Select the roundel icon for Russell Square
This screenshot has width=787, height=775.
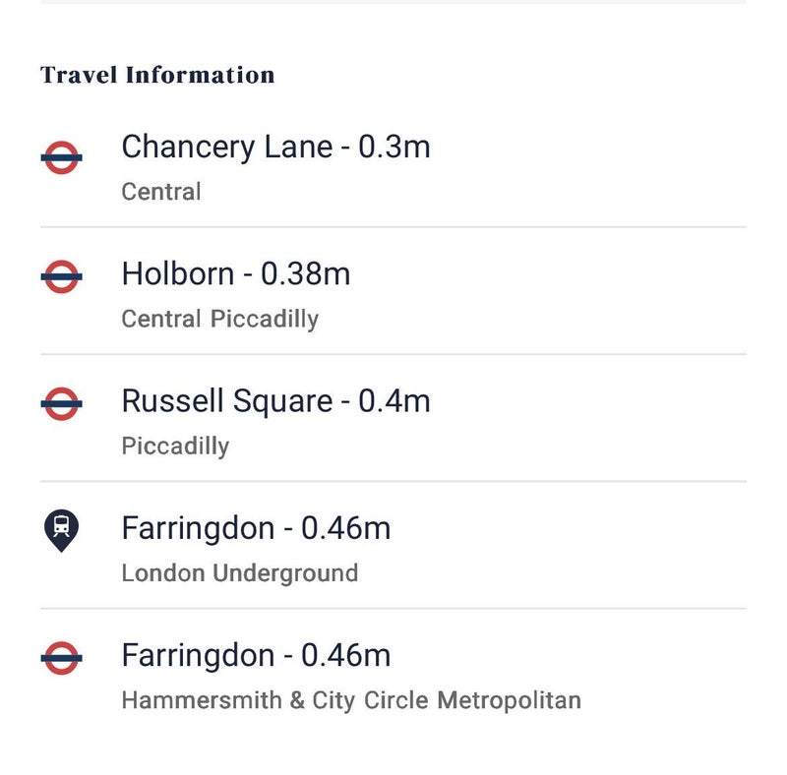tap(61, 404)
